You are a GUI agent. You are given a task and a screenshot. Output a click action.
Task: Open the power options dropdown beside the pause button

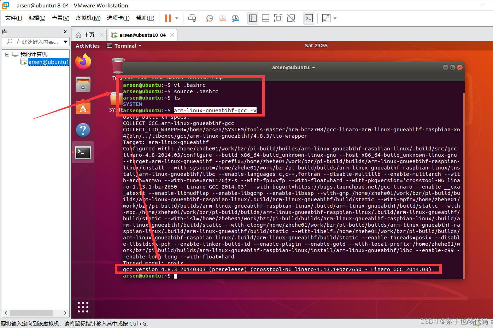coord(177,18)
